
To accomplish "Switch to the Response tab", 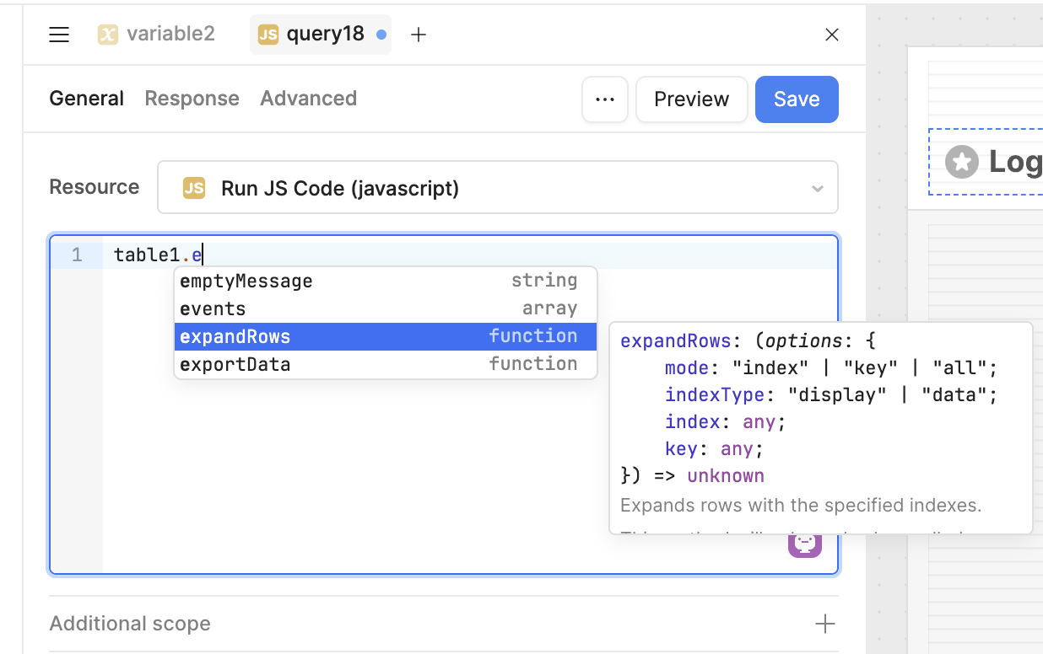I will (192, 99).
